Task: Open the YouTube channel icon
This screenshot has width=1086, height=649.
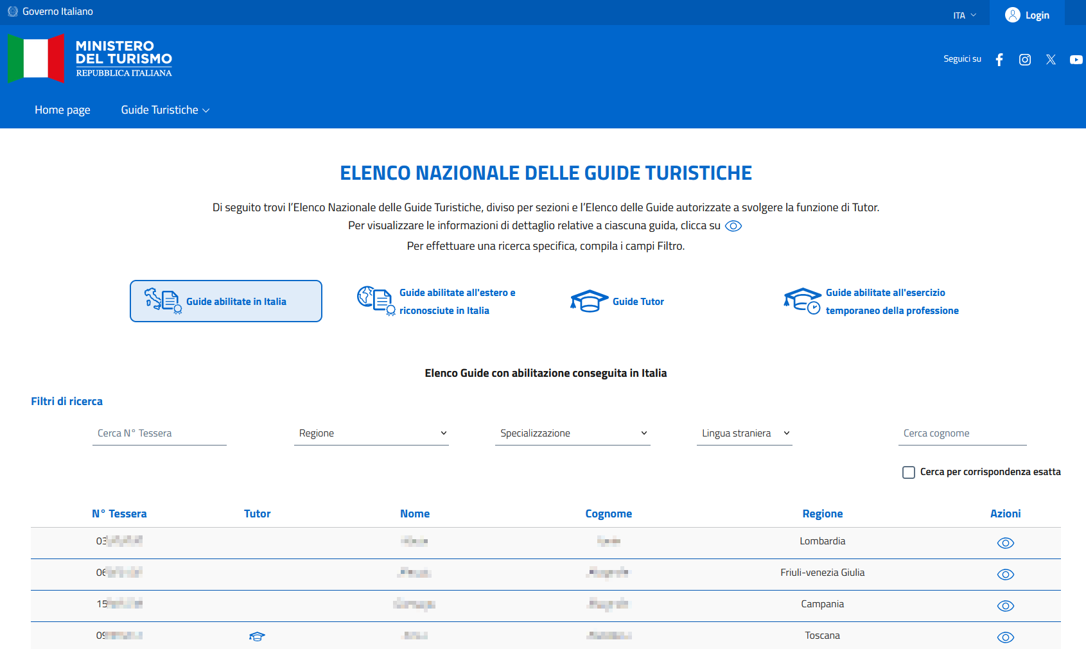Action: coord(1076,60)
